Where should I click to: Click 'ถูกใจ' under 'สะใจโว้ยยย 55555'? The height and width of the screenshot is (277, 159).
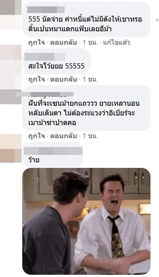pos(36,80)
